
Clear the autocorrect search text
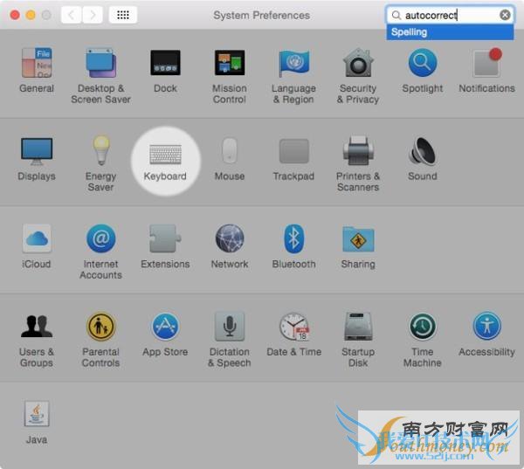coord(505,15)
